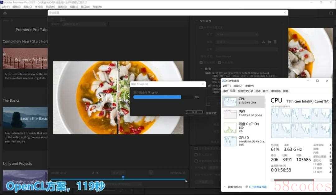Click the import preset folder icon

(269, 42)
